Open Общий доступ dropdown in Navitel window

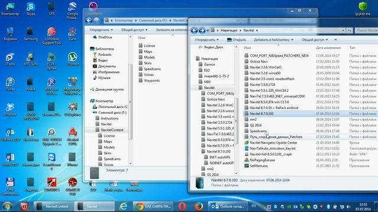(315, 39)
